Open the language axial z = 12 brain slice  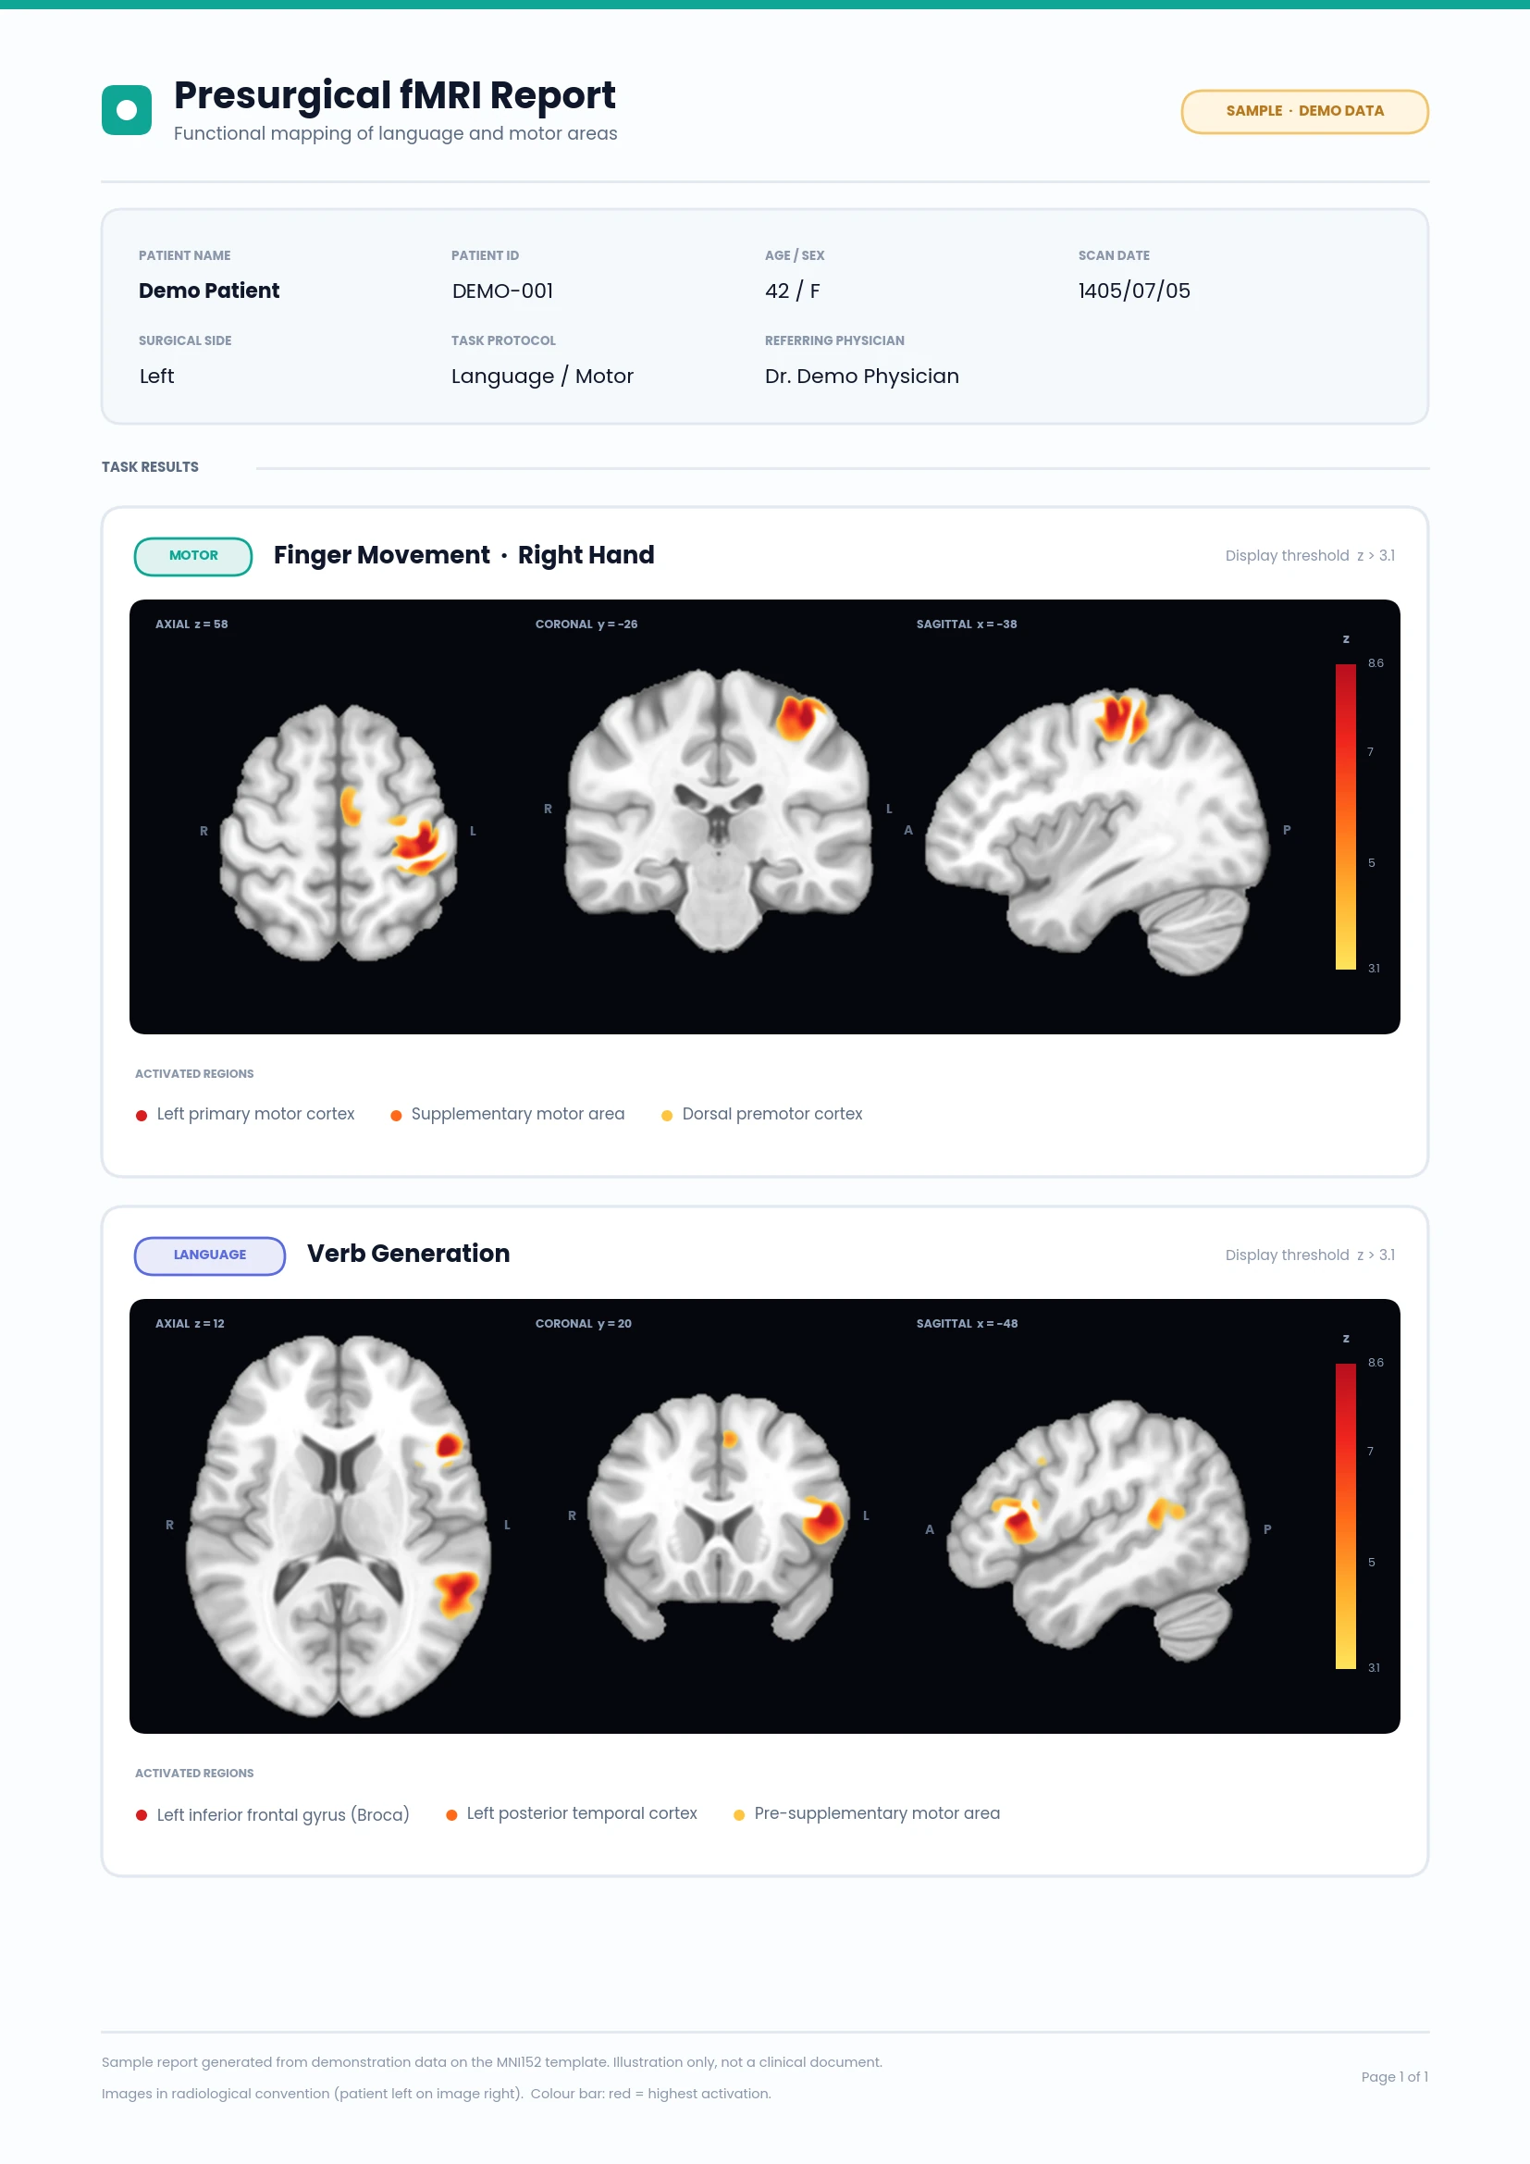(339, 1525)
